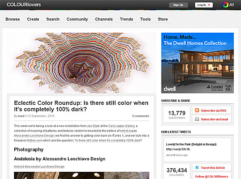Click the Andalusia photo below the heading
This screenshot has width=241, height=179.
click(82, 175)
